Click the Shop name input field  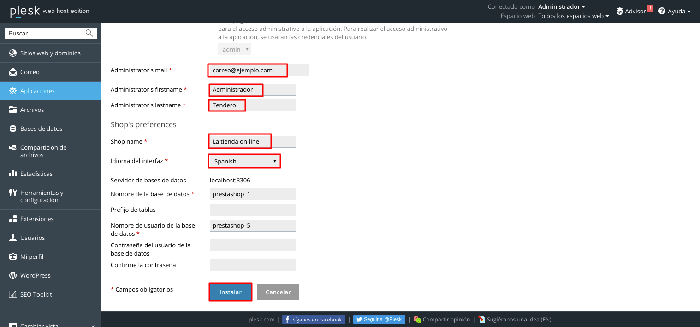[x=252, y=141]
